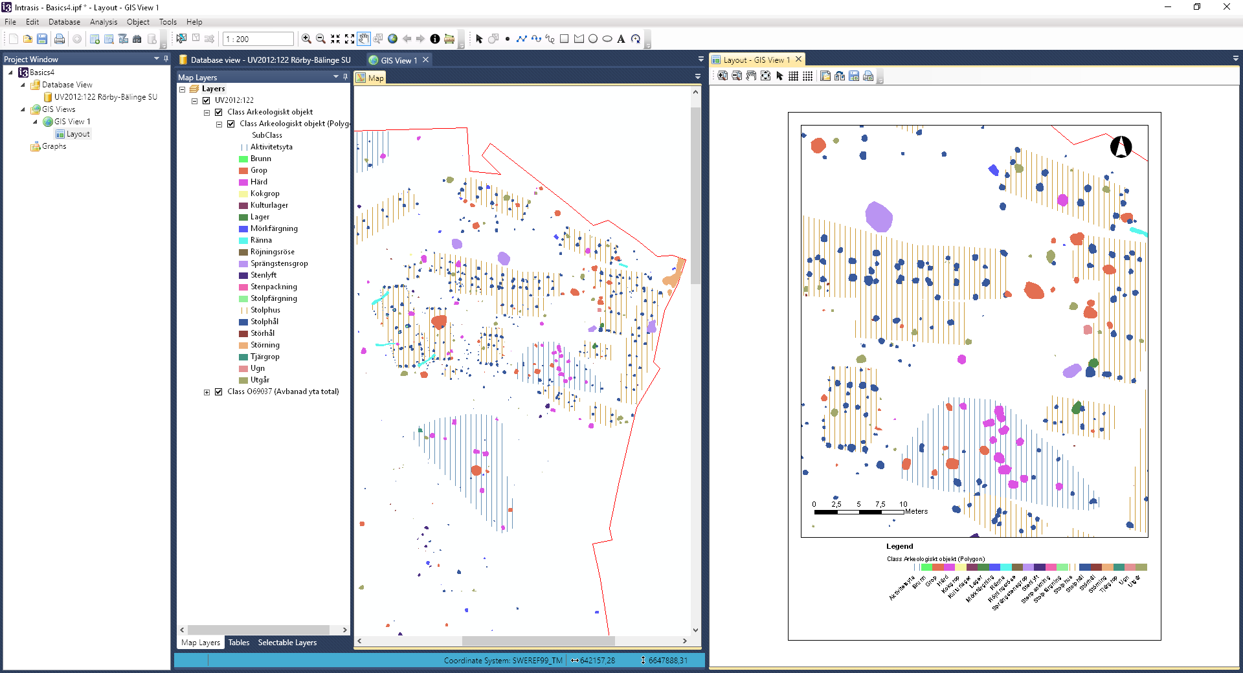Image resolution: width=1243 pixels, height=673 pixels.
Task: Select the text annotation A tool
Action: (x=621, y=39)
